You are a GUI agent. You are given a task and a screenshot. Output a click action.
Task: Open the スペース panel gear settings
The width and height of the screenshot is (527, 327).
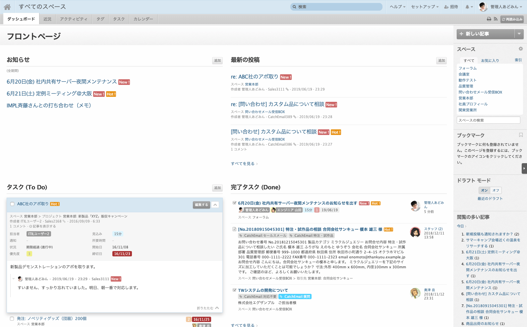pyautogui.click(x=521, y=49)
